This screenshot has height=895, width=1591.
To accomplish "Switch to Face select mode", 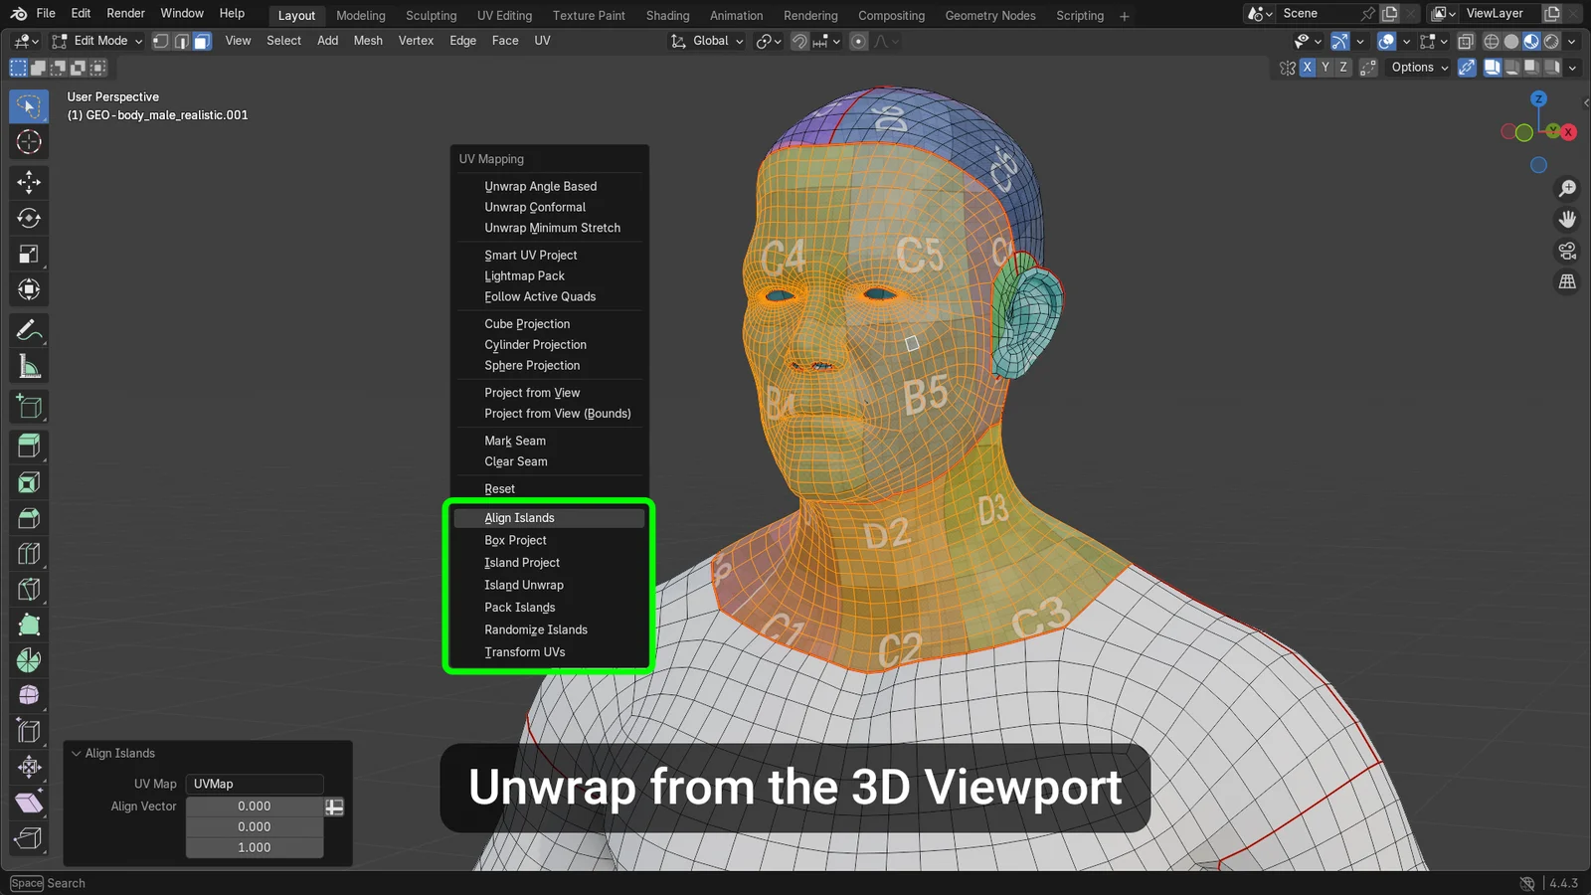I will coord(202,41).
